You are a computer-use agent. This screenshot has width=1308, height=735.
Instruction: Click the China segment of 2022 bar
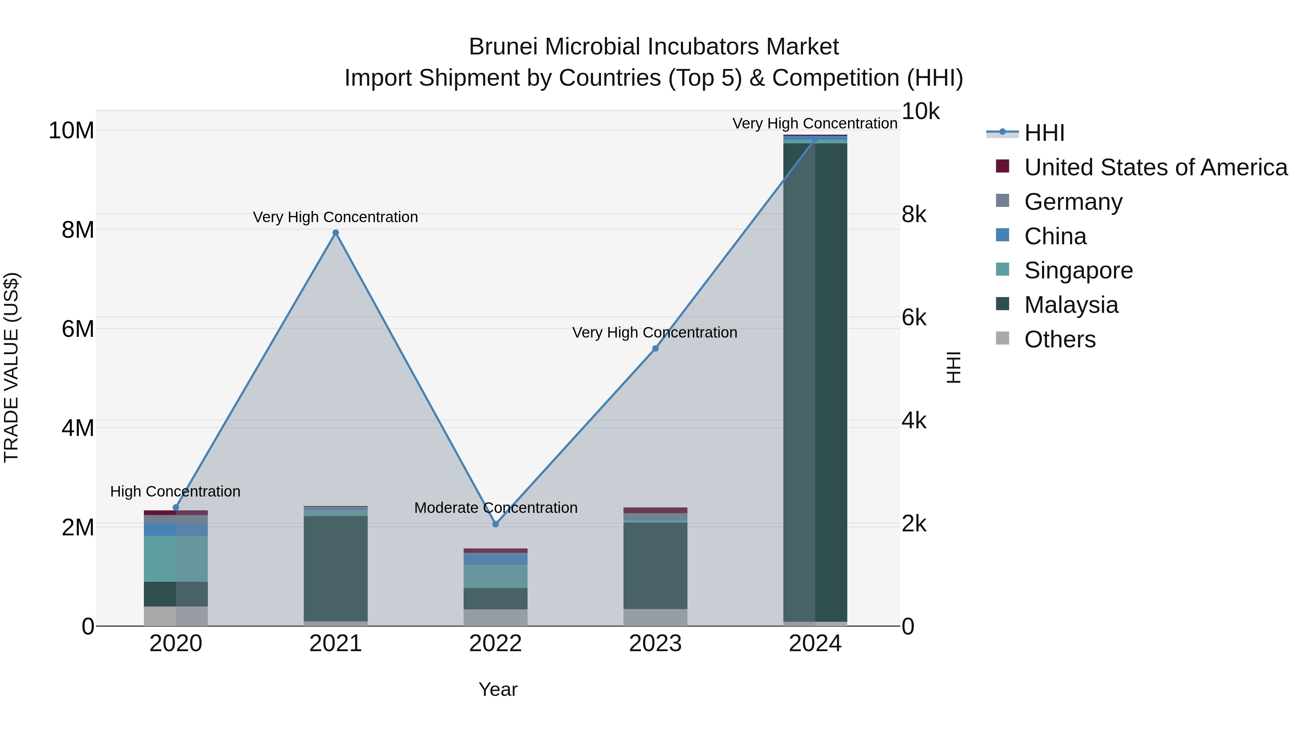tap(496, 559)
